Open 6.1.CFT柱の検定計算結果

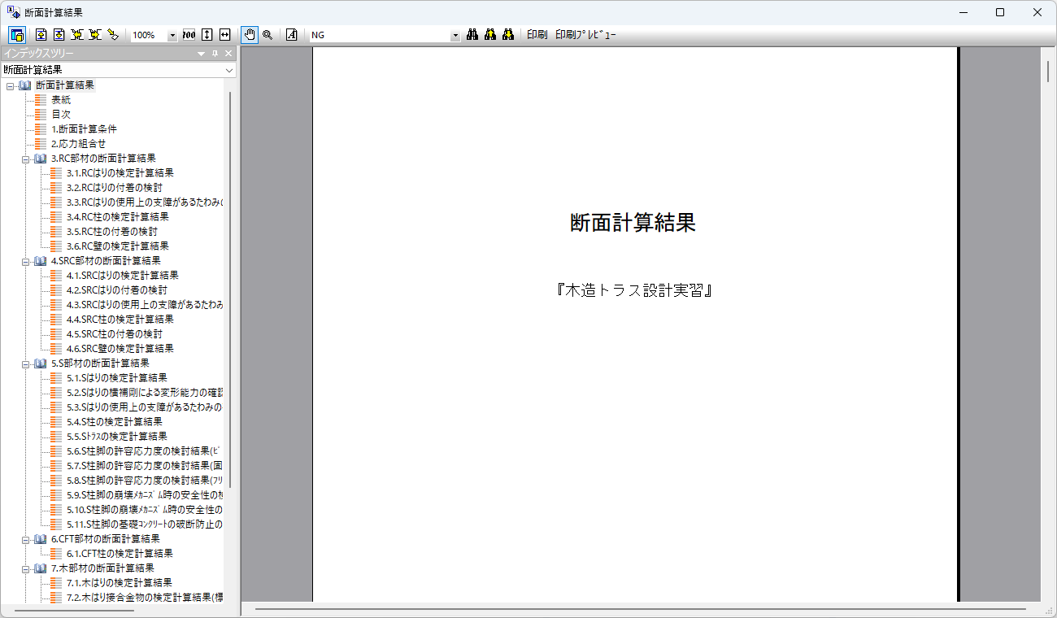119,554
